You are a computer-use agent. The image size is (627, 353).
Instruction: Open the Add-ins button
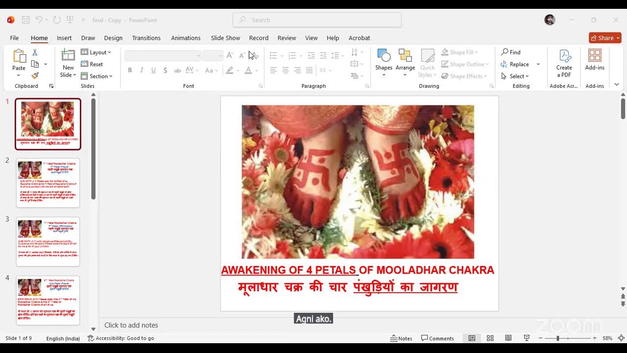(595, 60)
